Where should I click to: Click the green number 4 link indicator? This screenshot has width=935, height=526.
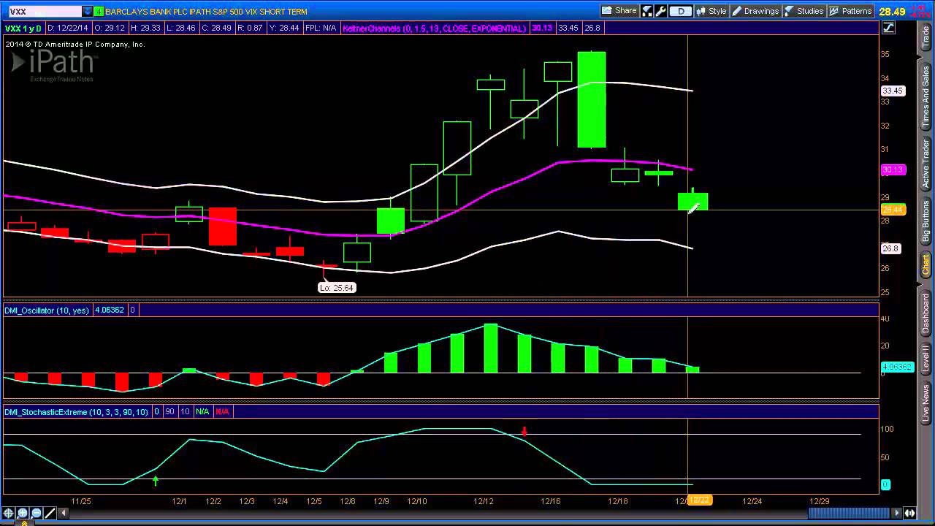tap(99, 11)
